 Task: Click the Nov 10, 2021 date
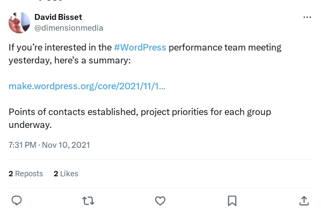coord(66,145)
